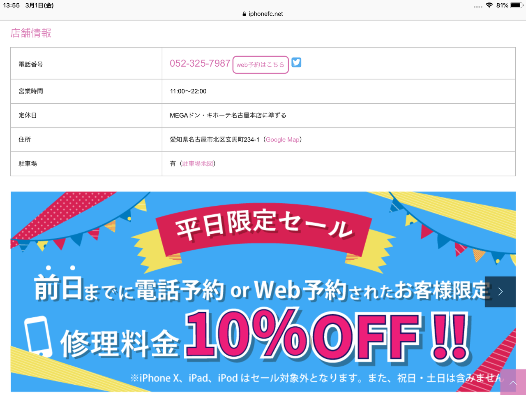Tap the address text 愛知県名古屋市北区玄馬町234-1

[x=215, y=139]
